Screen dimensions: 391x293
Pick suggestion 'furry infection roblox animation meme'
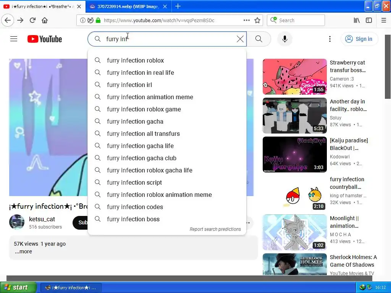pos(167,195)
